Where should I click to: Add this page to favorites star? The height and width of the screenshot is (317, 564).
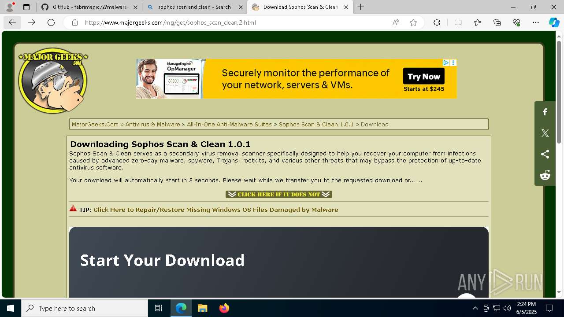point(413,22)
